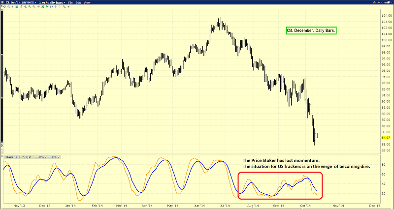This screenshot has width=394, height=209.
Task: Click the highlighted 84.07 price label
Action: (x=386, y=138)
